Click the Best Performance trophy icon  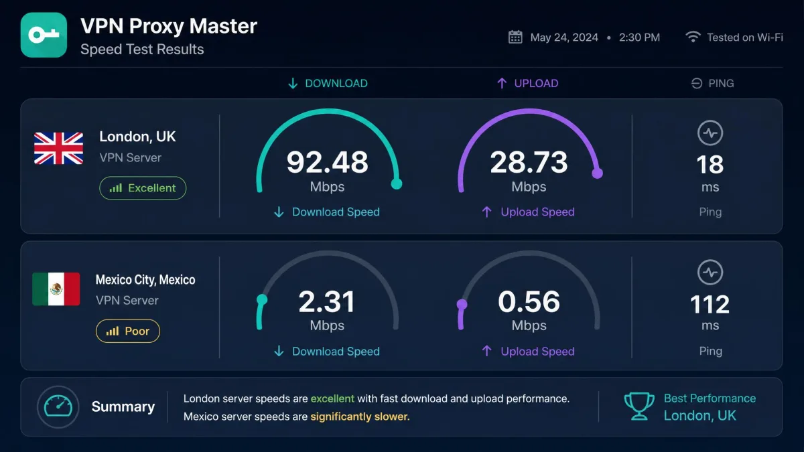(x=639, y=406)
